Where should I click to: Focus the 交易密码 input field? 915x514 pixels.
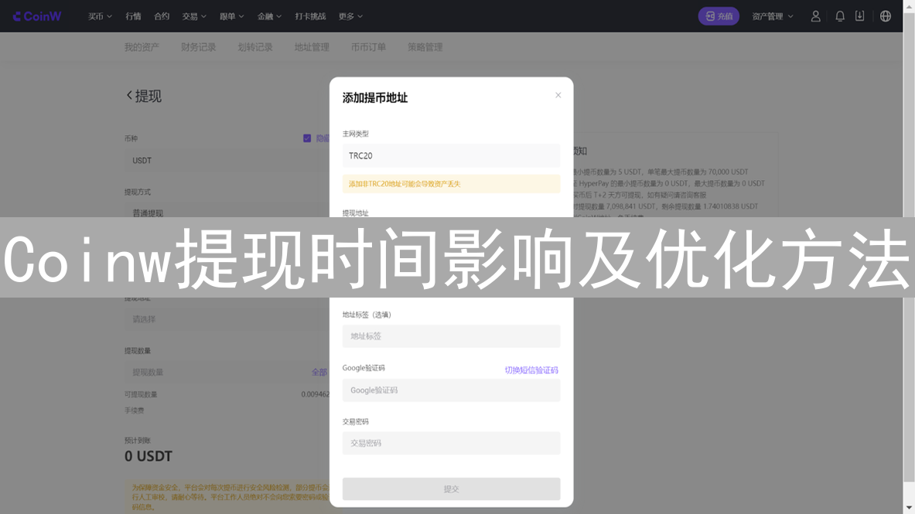click(451, 444)
